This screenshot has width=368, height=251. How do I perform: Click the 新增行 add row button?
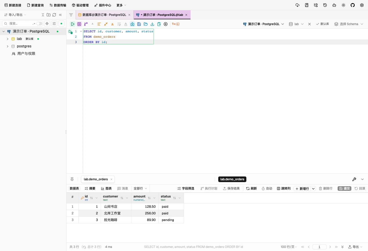click(302, 189)
